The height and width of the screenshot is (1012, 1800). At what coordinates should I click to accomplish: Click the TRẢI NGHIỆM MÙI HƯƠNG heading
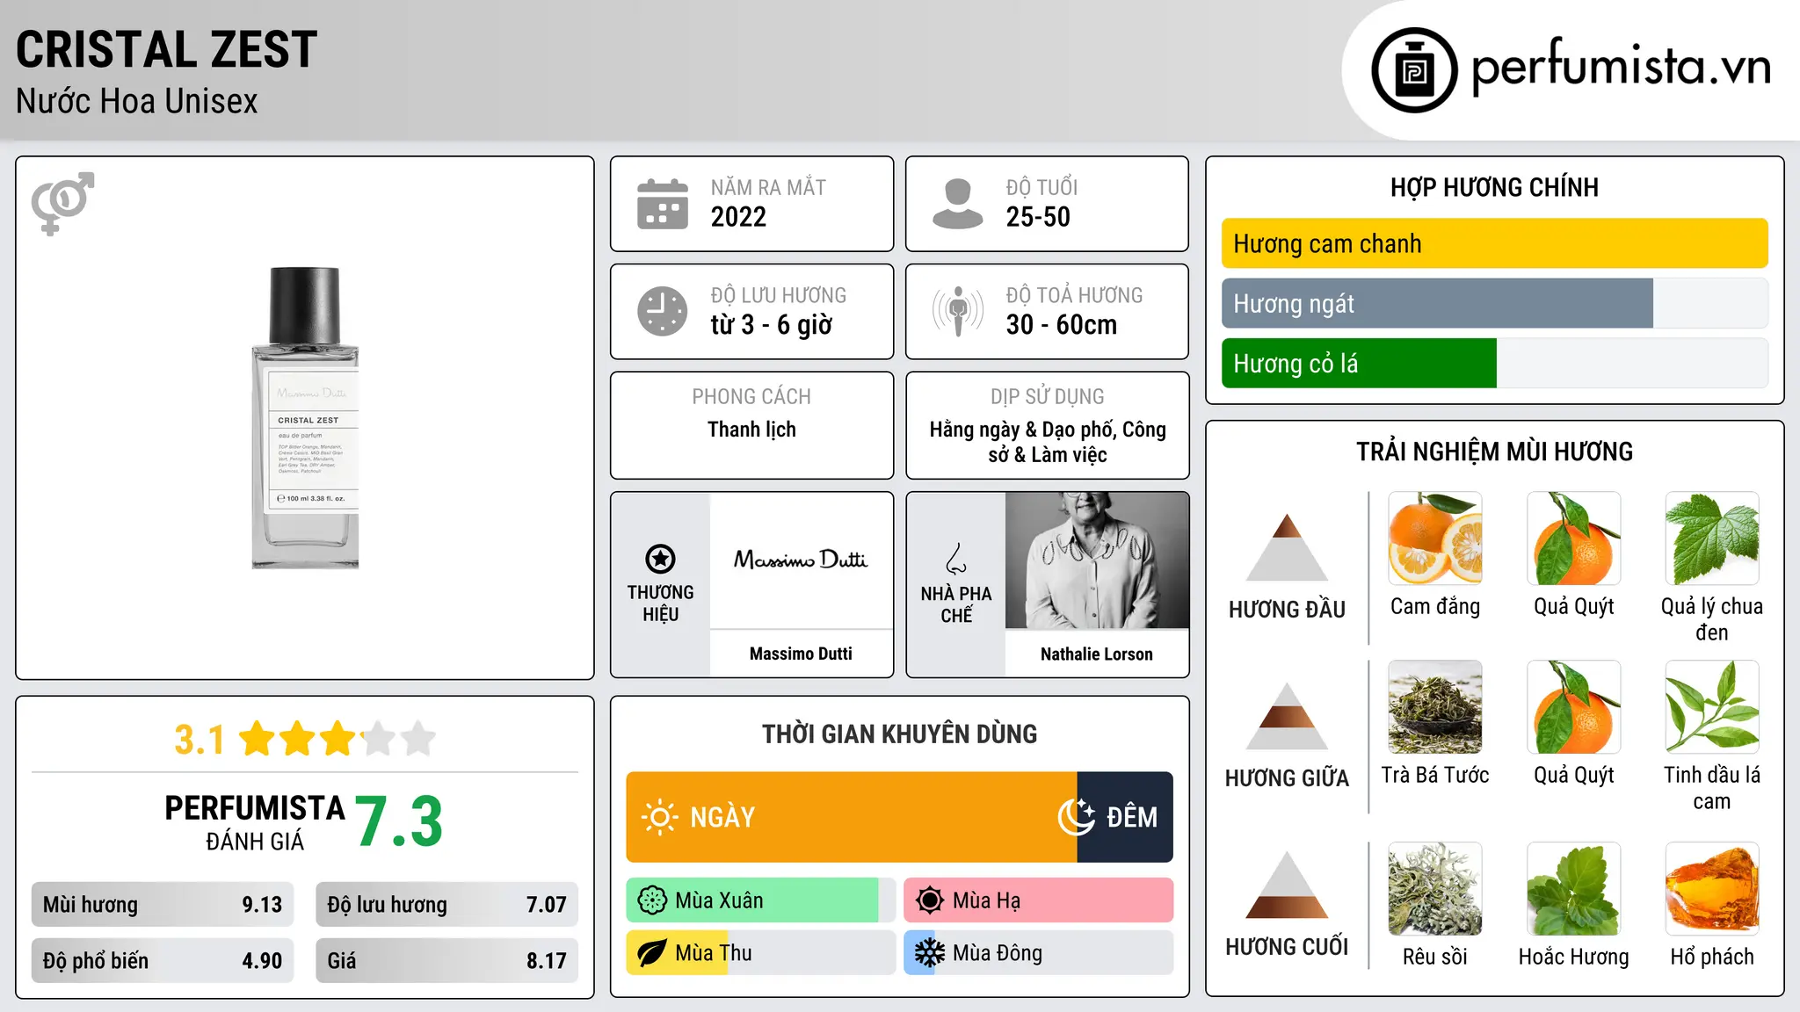point(1494,452)
